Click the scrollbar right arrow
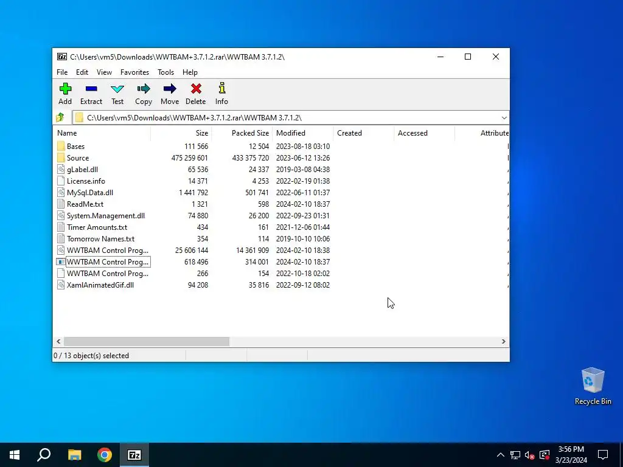This screenshot has height=467, width=623. point(503,341)
